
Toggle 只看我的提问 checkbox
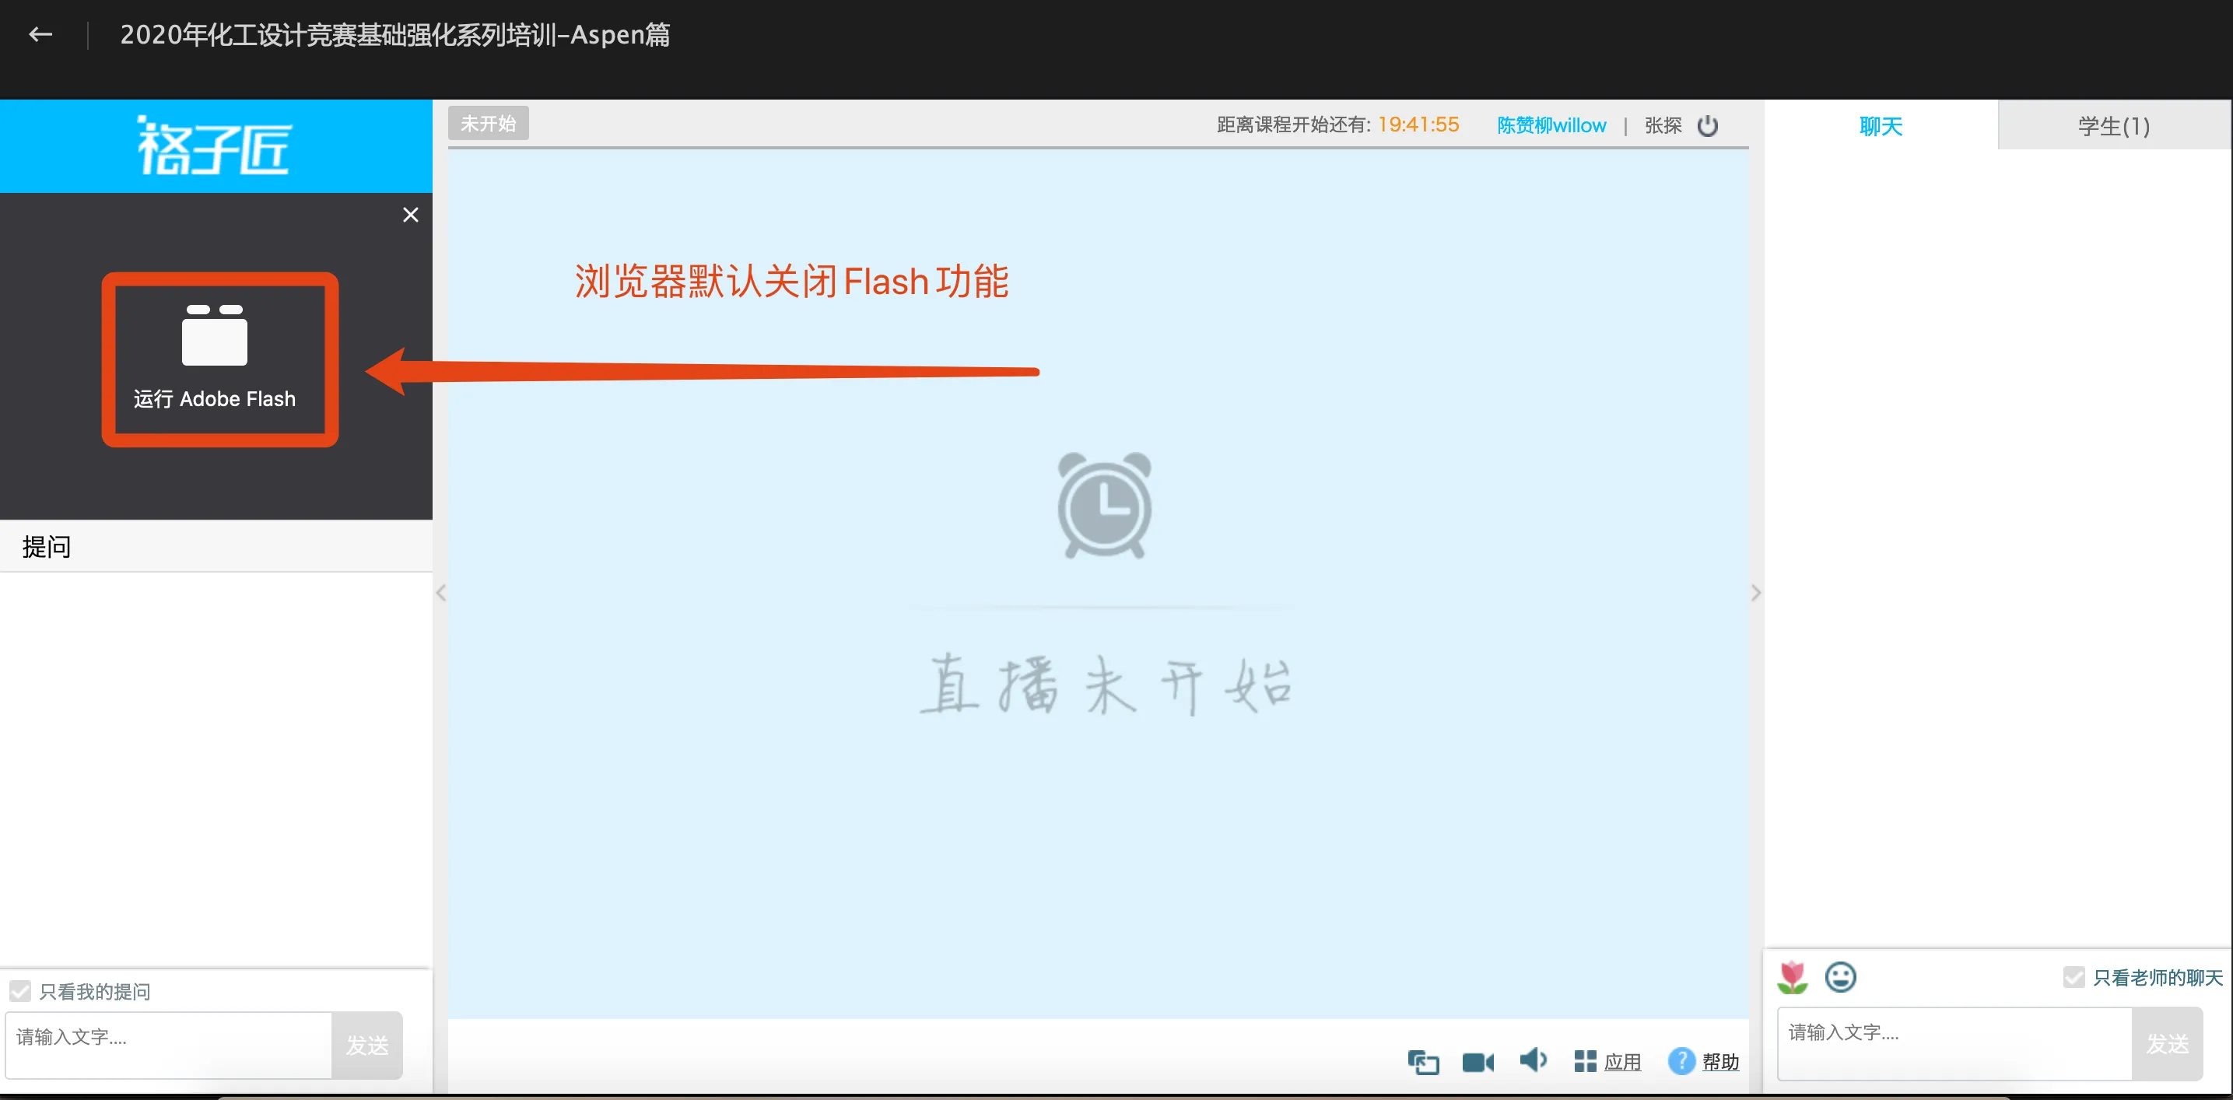click(20, 991)
